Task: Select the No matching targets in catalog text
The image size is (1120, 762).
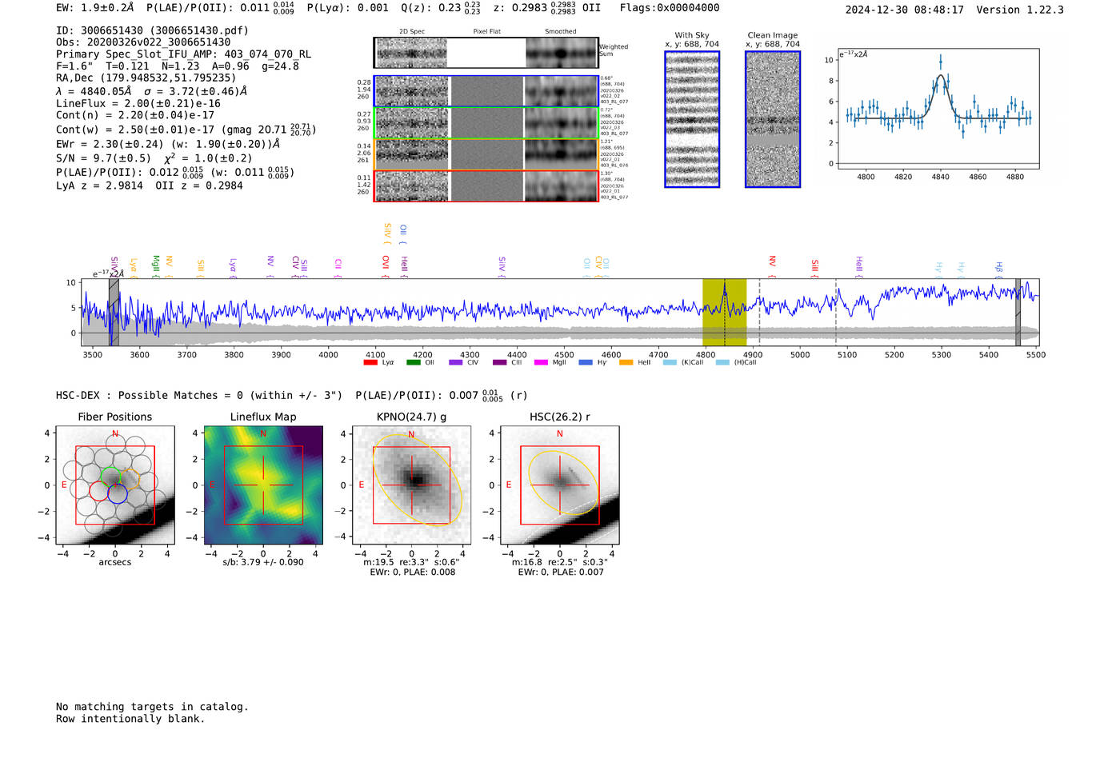Action: click(152, 707)
